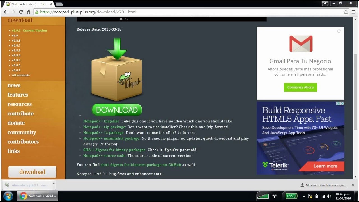Click the 04:45 p.m. clock in the taskbar
The height and width of the screenshot is (202, 359).
click(x=343, y=196)
